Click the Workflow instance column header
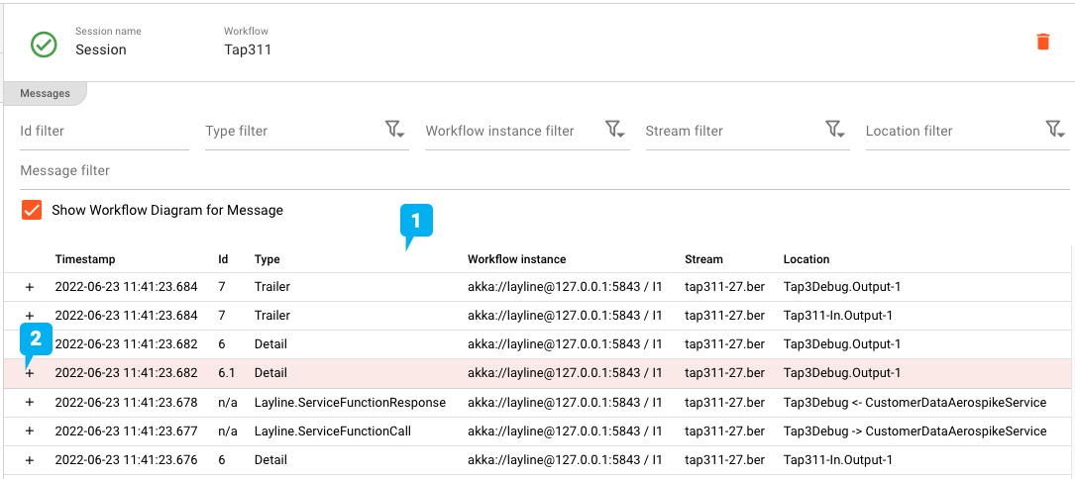The height and width of the screenshot is (479, 1075). click(516, 259)
